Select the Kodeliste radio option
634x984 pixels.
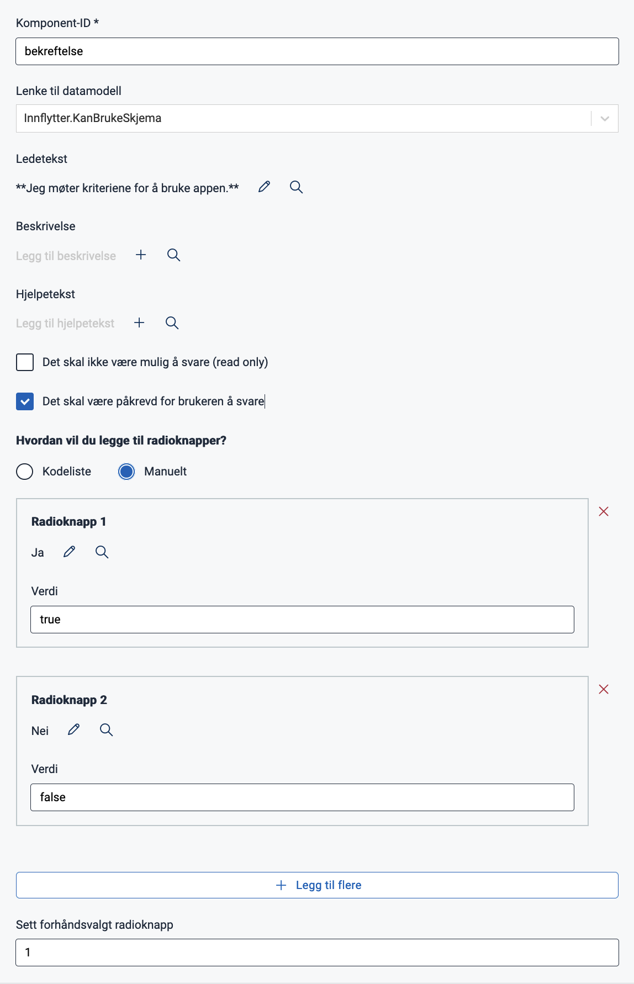click(x=25, y=472)
